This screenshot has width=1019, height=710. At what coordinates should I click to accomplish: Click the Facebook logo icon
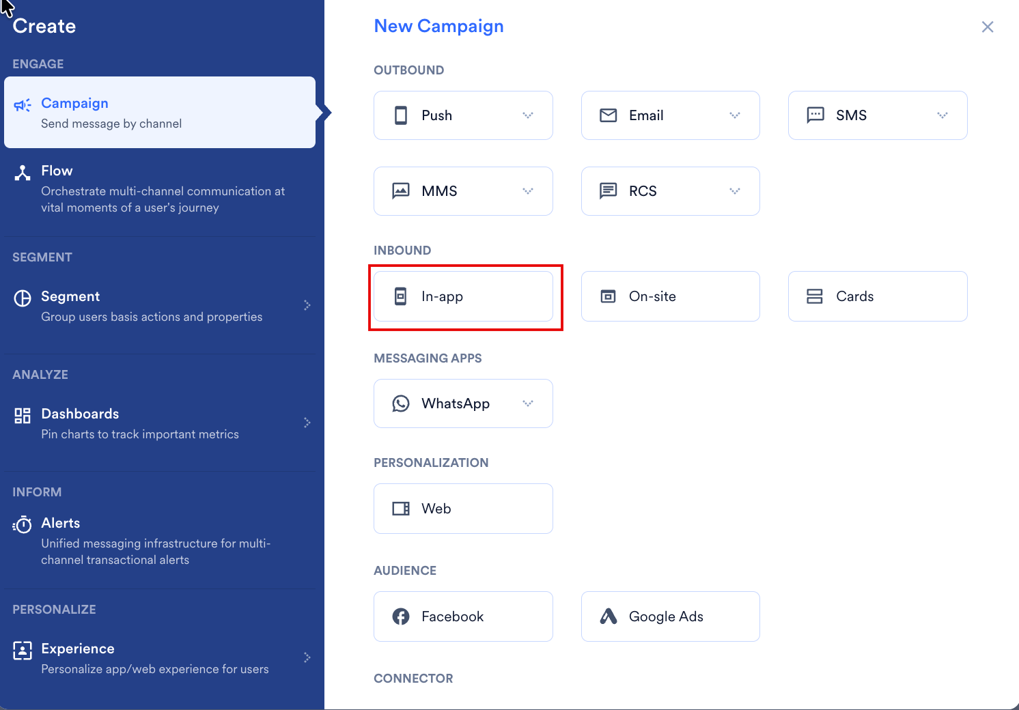(401, 616)
